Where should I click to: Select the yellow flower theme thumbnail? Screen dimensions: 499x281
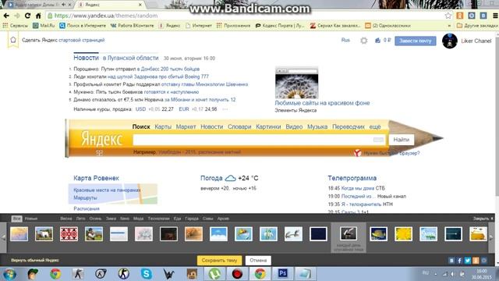click(x=404, y=234)
